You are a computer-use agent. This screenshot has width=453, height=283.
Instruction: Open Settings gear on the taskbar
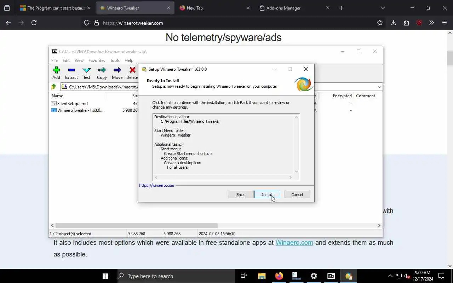[314, 276]
